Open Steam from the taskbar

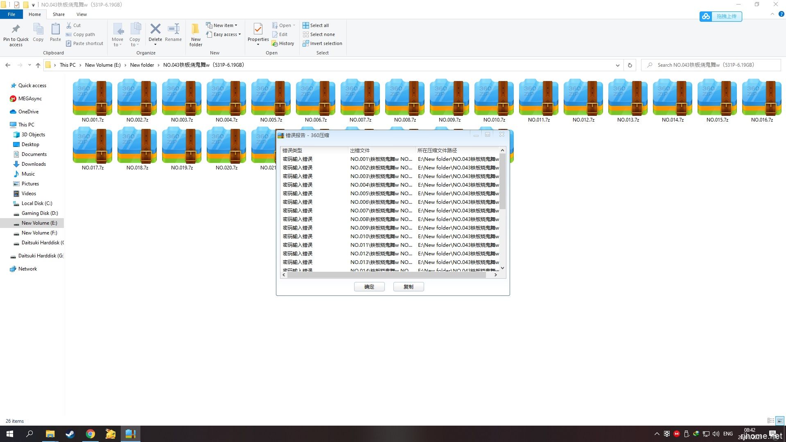pos(70,434)
